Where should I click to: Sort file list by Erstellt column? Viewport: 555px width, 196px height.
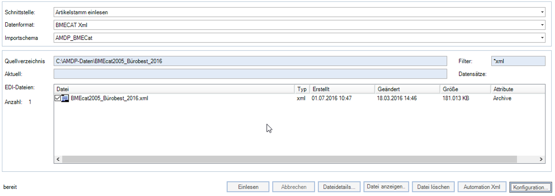click(342, 89)
